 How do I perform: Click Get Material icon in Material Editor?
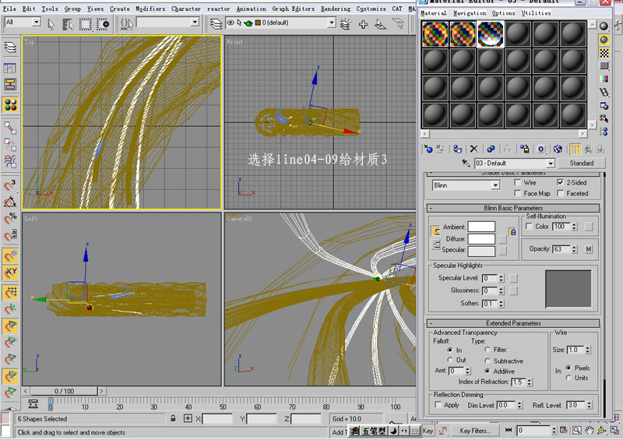(428, 149)
